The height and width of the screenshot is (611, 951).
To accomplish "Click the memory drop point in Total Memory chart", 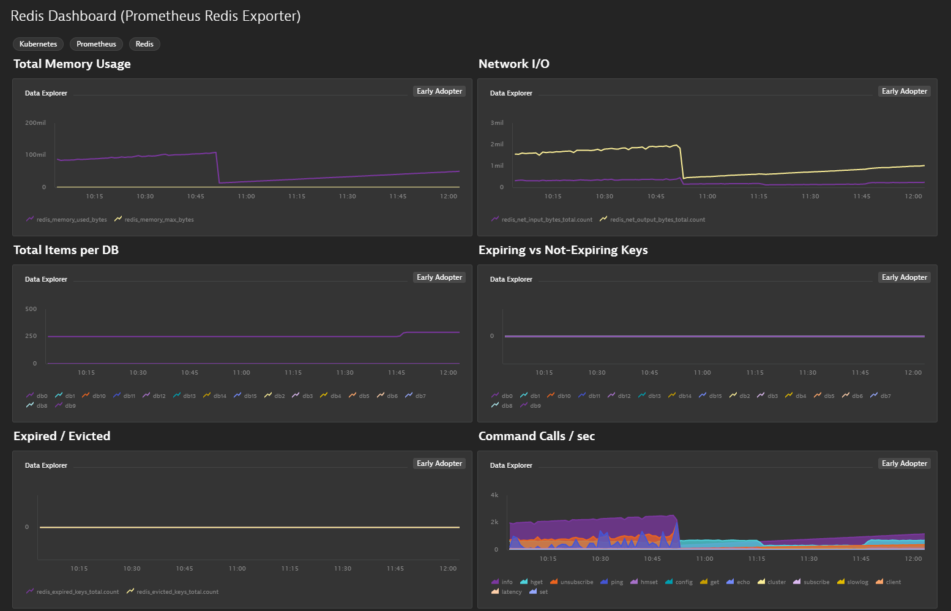I will pyautogui.click(x=218, y=167).
